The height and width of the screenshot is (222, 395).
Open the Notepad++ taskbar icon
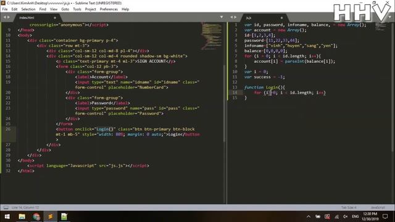coord(64,216)
